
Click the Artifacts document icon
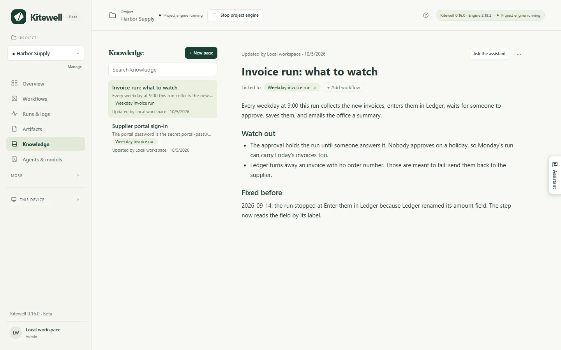pyautogui.click(x=14, y=129)
